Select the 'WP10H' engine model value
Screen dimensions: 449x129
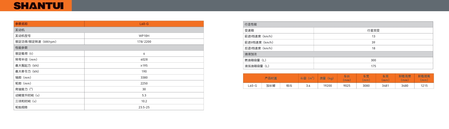click(x=144, y=36)
